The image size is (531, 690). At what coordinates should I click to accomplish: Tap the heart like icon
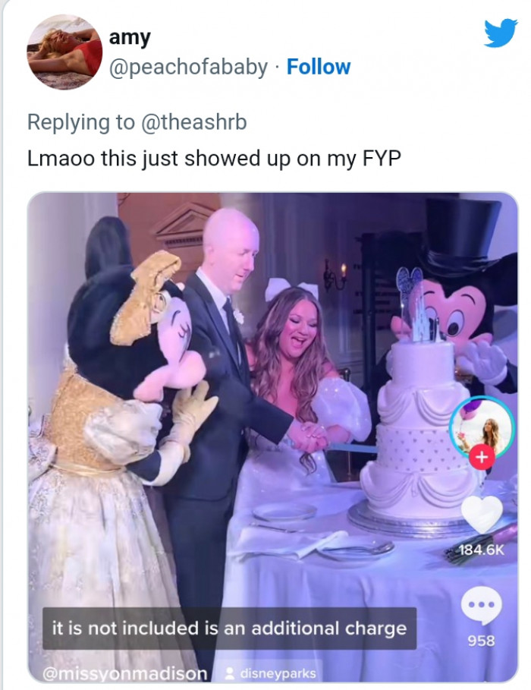point(481,515)
